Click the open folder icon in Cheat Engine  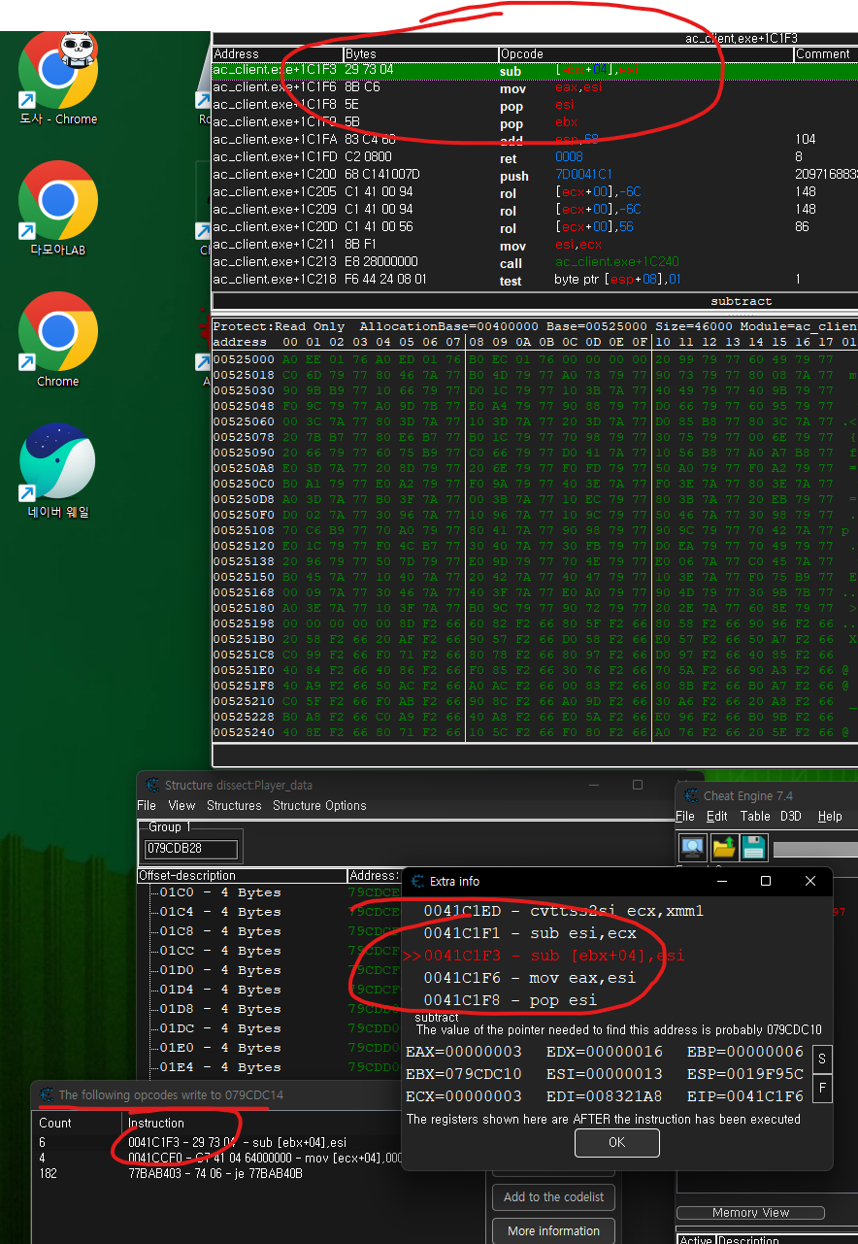(723, 847)
